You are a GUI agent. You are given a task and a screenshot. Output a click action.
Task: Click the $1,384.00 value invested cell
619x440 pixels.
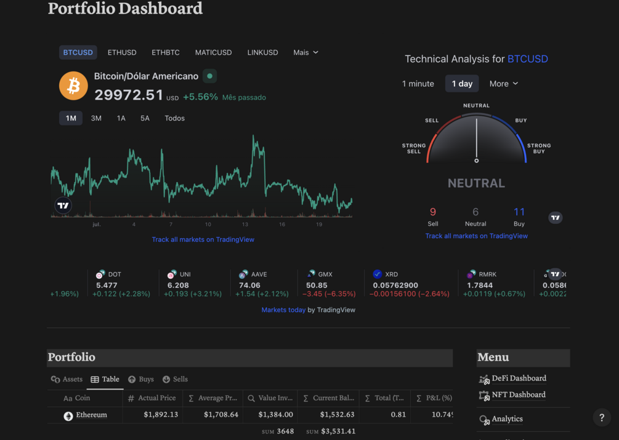pos(270,415)
